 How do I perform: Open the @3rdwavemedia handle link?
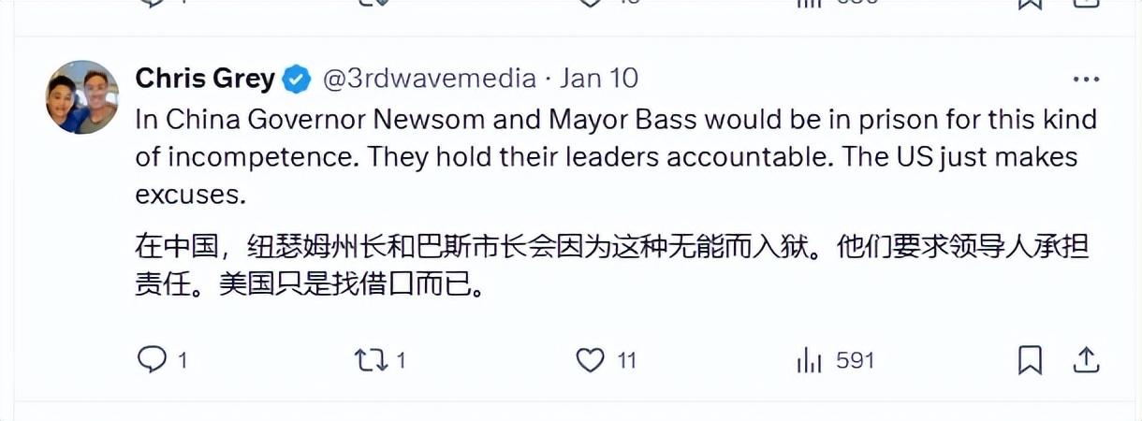(430, 79)
